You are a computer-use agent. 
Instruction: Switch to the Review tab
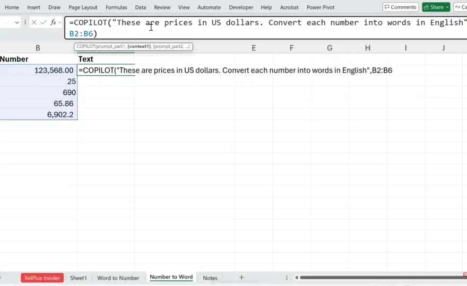click(x=162, y=7)
